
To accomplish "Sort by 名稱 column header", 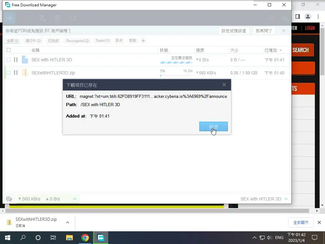I will tap(36, 50).
